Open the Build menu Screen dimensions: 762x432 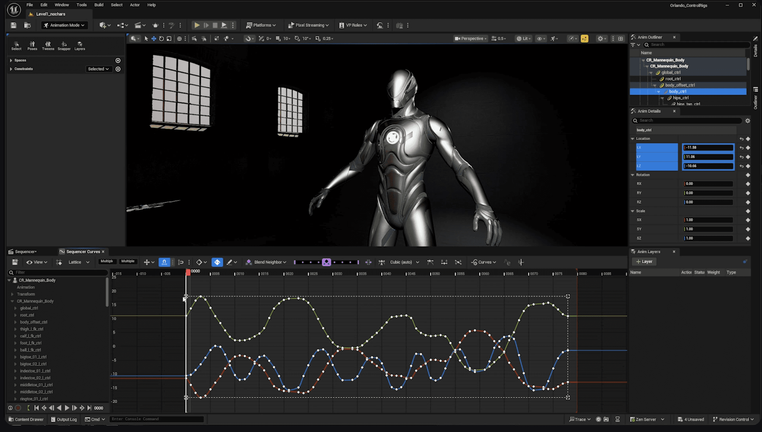(99, 5)
